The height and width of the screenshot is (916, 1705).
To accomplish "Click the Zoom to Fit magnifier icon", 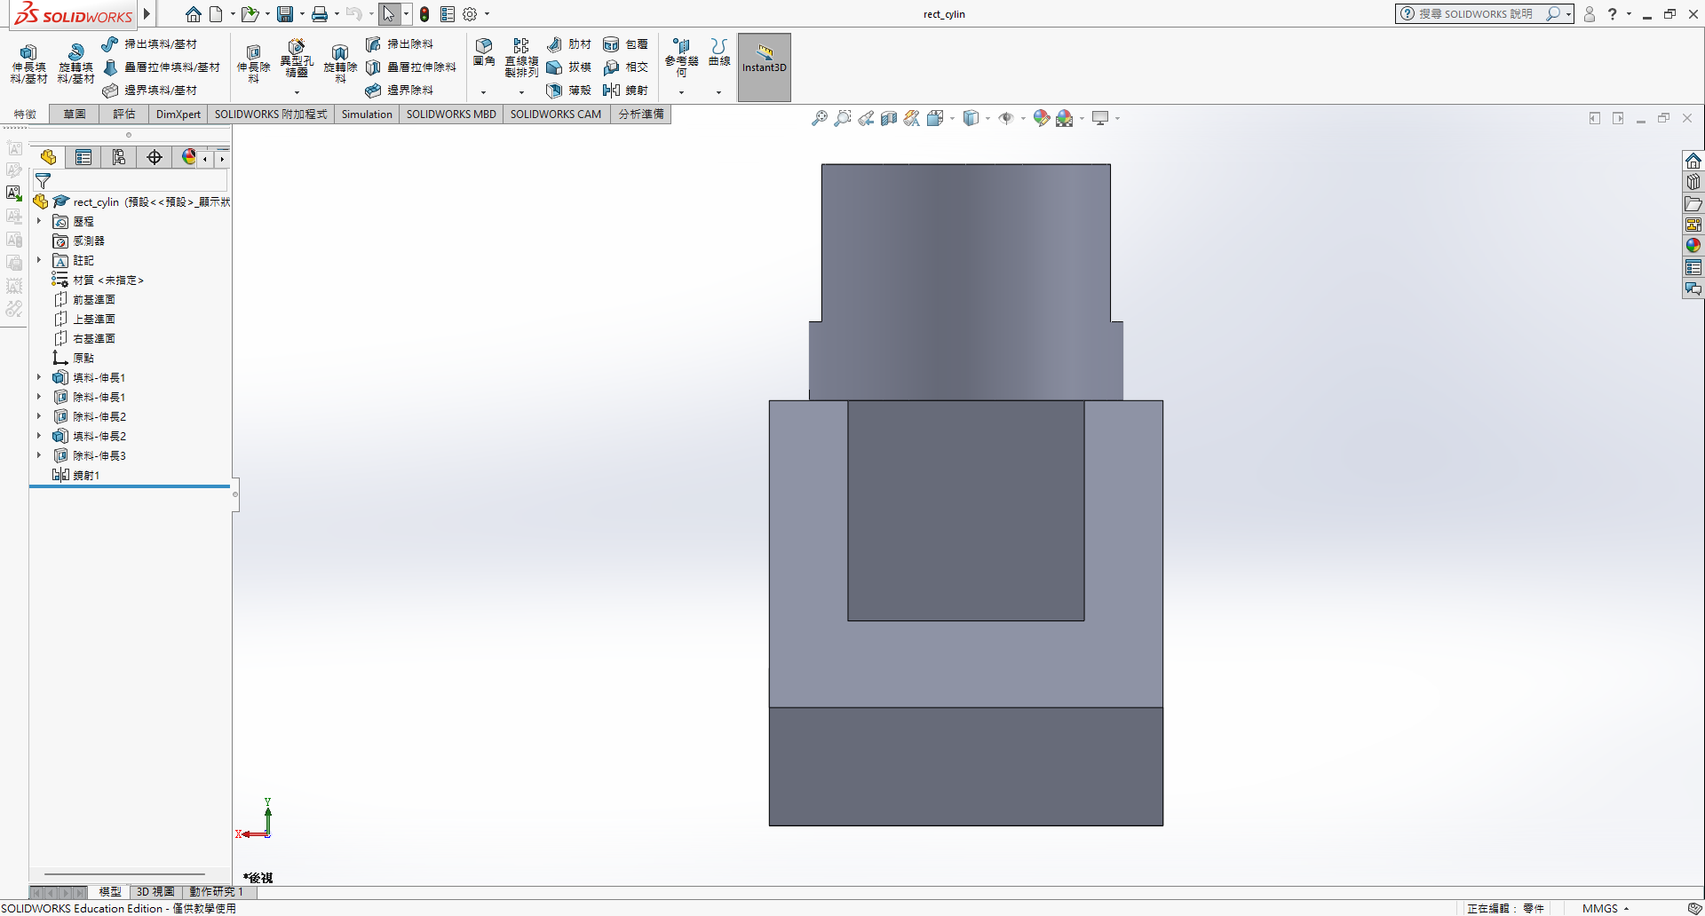I will point(820,118).
